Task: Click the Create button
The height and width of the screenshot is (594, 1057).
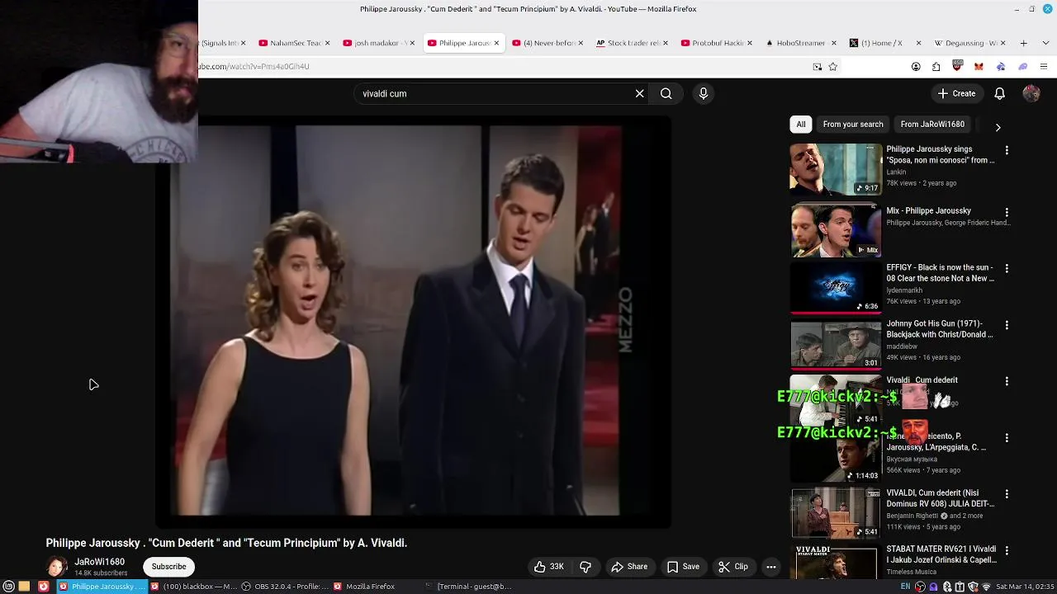Action: coord(956,93)
